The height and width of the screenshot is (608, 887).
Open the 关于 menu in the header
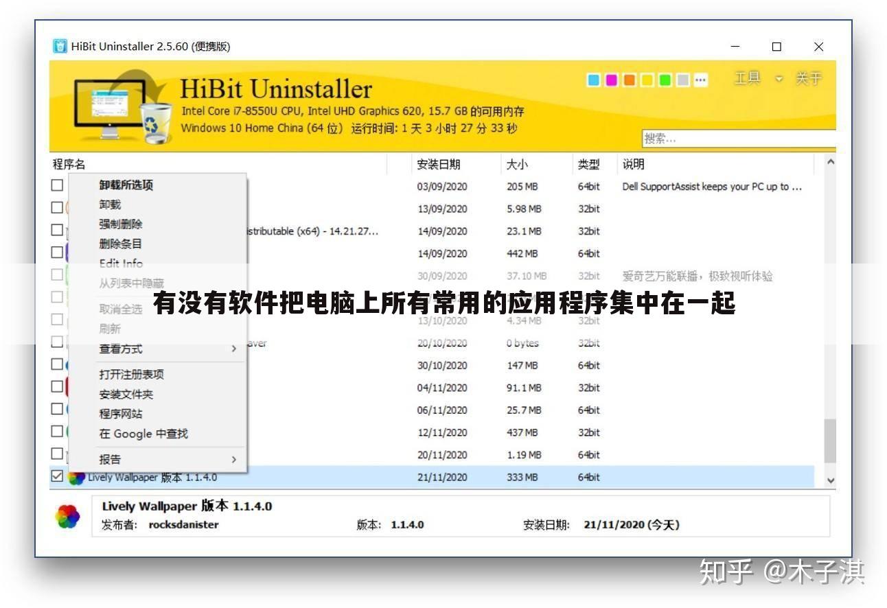[808, 78]
